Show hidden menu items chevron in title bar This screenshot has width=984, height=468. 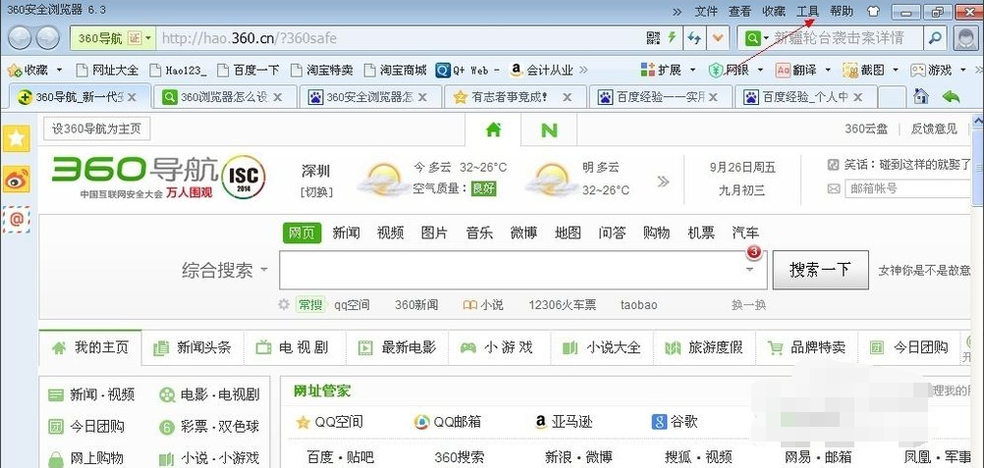[678, 12]
